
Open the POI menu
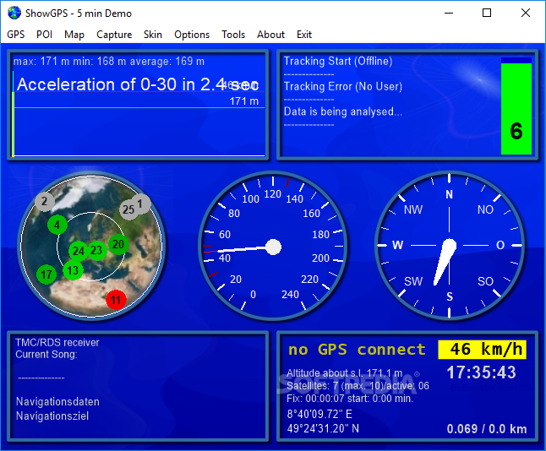tap(44, 35)
